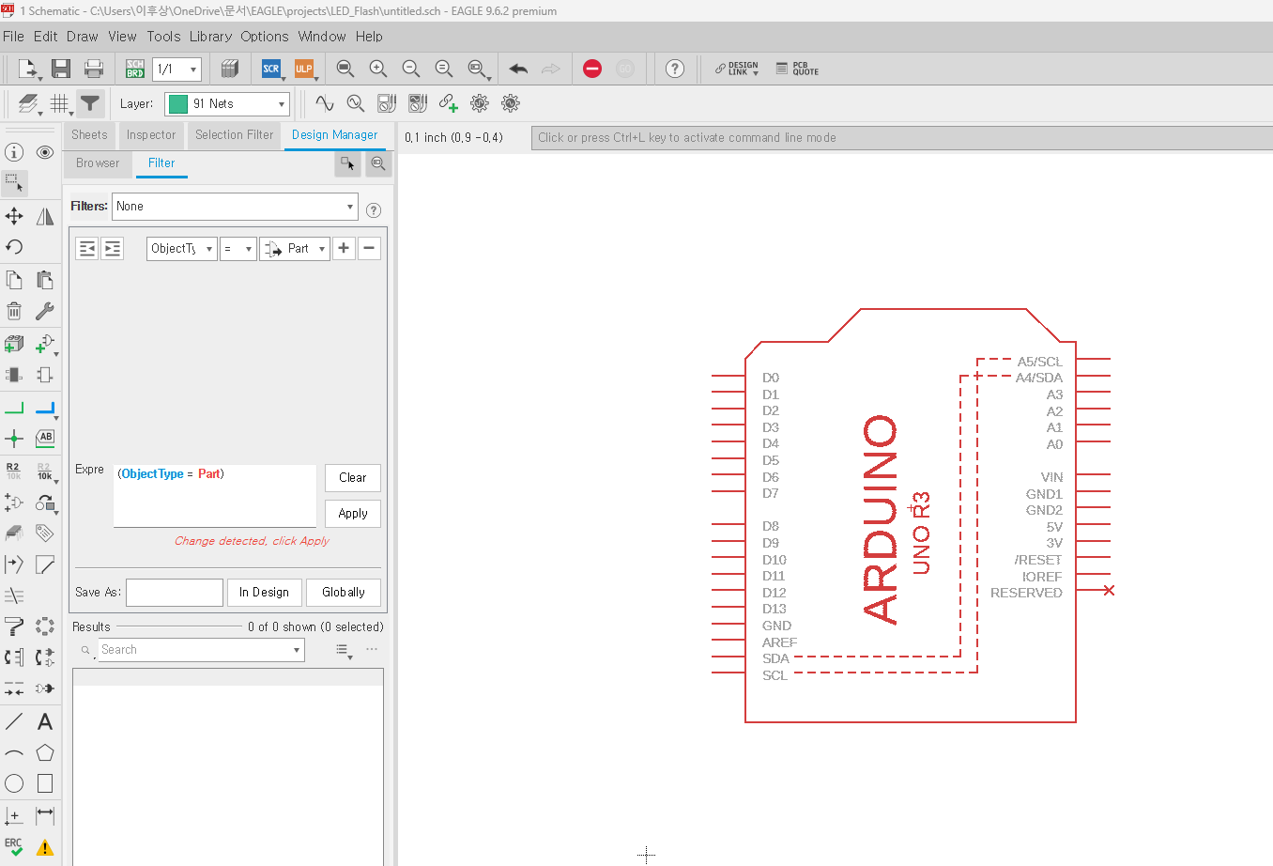This screenshot has height=866, width=1273.
Task: Select the Dimension tool
Action: [x=45, y=815]
